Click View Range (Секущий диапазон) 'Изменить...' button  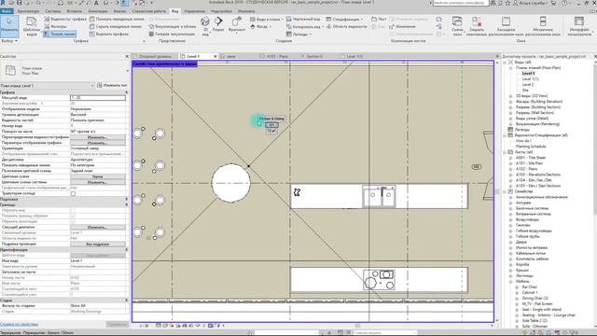tap(97, 227)
